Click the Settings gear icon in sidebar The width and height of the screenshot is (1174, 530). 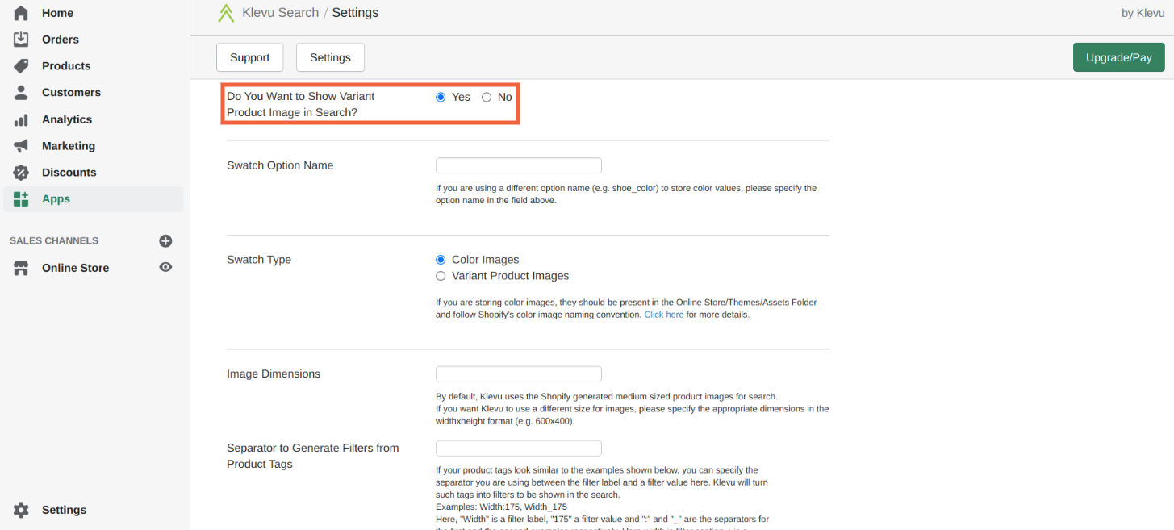(21, 510)
